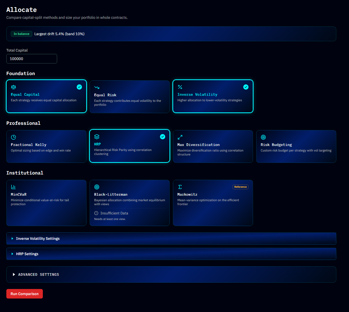Click 'Each strategy receives equal capital allocation' description

(x=44, y=100)
